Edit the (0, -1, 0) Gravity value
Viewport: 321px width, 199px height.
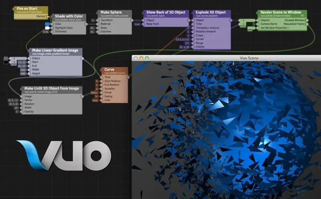pos(184,47)
